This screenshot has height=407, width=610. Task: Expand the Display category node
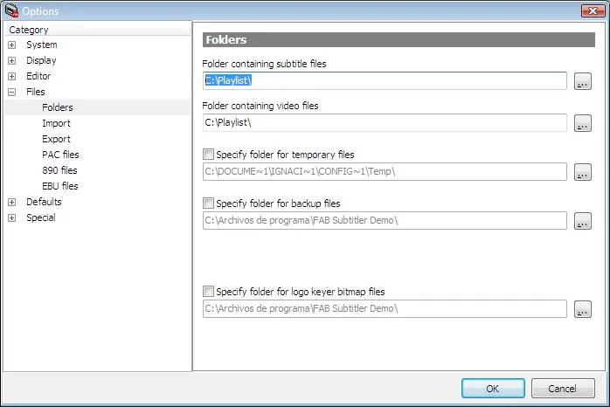point(11,60)
